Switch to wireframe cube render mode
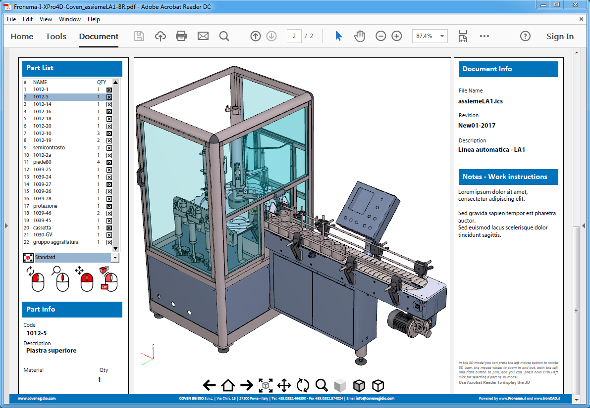This screenshot has height=408, width=590. click(378, 385)
